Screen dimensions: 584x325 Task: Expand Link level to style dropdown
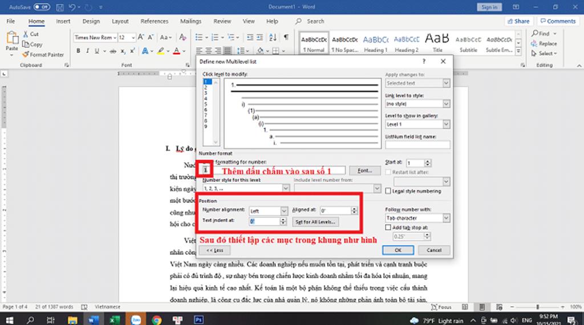446,104
